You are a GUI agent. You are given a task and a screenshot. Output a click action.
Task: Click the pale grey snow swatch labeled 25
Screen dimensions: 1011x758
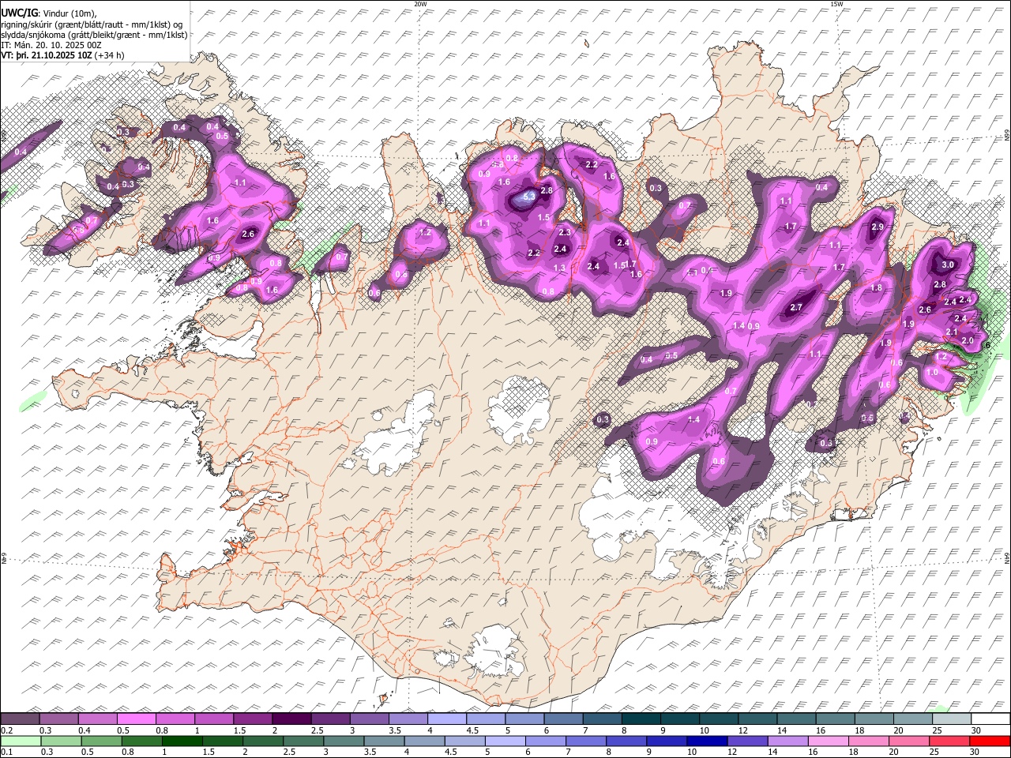[951, 719]
